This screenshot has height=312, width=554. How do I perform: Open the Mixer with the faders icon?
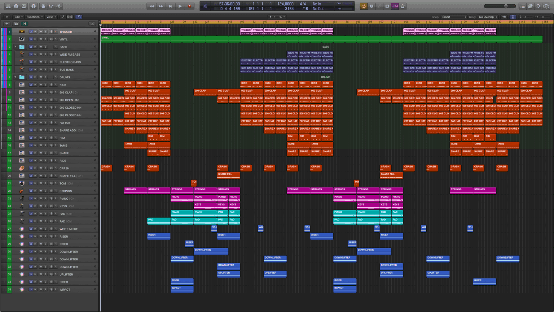(x=51, y=6)
